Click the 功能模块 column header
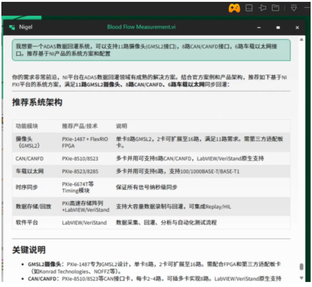 point(27,126)
